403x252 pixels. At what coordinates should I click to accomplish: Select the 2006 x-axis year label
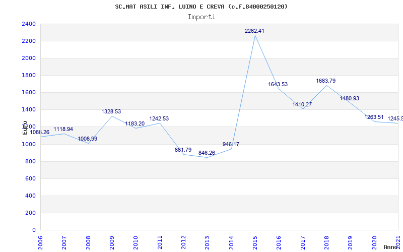[x=40, y=242]
